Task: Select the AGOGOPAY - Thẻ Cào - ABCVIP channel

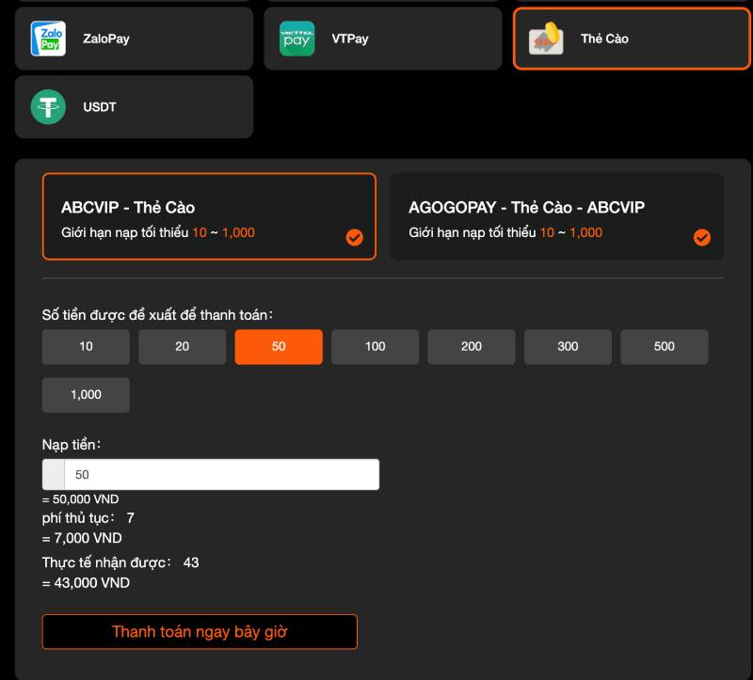Action: [555, 216]
